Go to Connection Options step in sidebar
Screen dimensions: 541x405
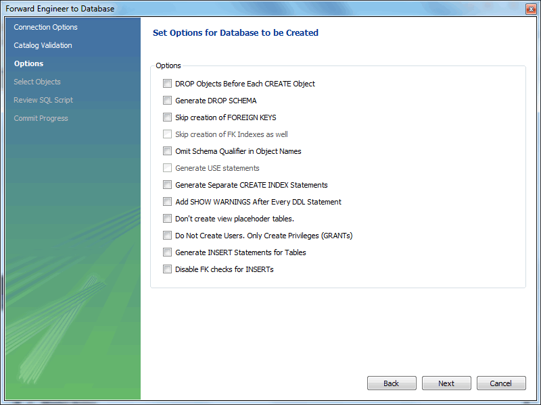tap(45, 27)
